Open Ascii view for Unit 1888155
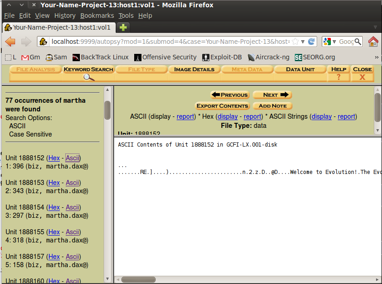Viewport: 382px width, 284px height. (73, 232)
